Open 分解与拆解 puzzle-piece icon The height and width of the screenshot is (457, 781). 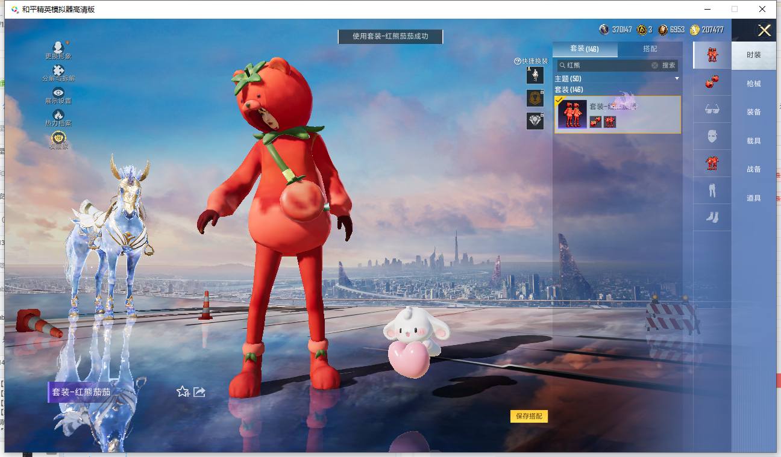(x=58, y=70)
